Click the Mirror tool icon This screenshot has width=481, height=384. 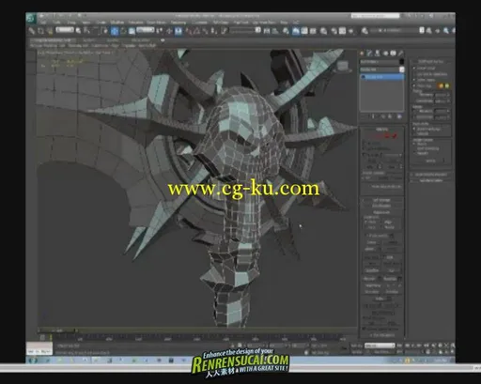267,31
